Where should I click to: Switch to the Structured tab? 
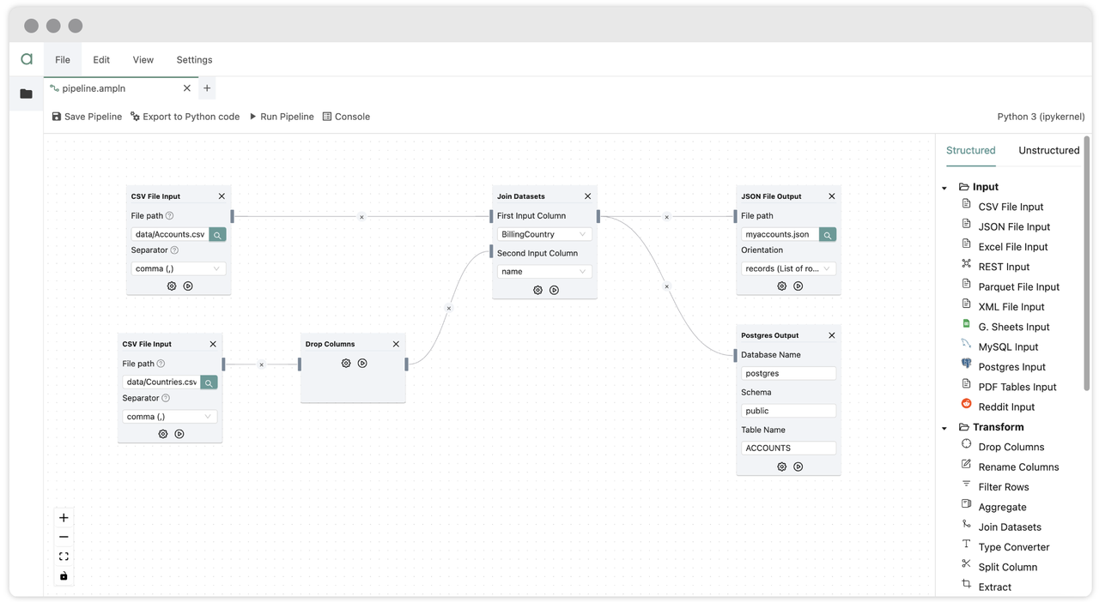[971, 150]
